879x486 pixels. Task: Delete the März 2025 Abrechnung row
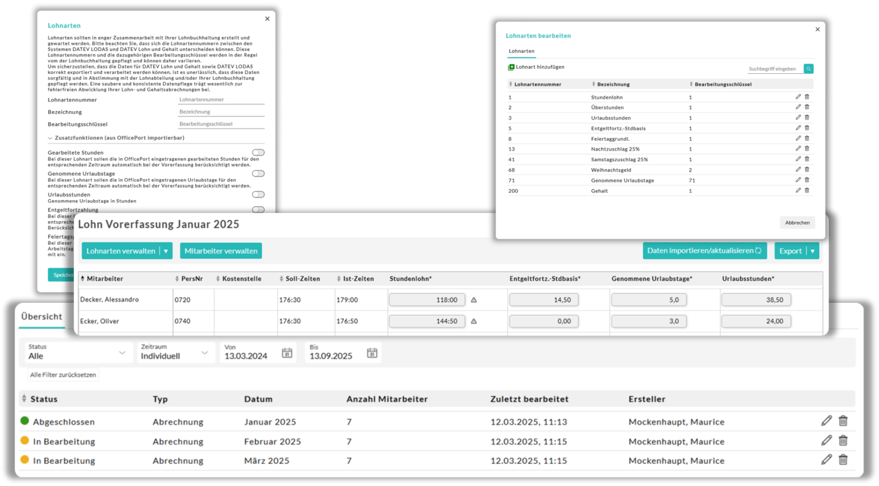843,460
